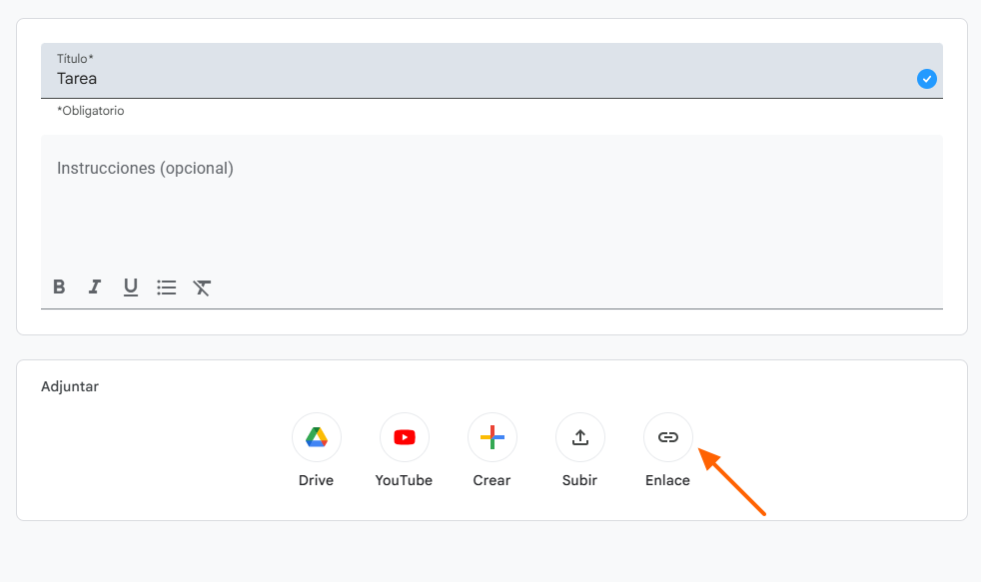Select the YouTube label
981x582 pixels.
(404, 480)
